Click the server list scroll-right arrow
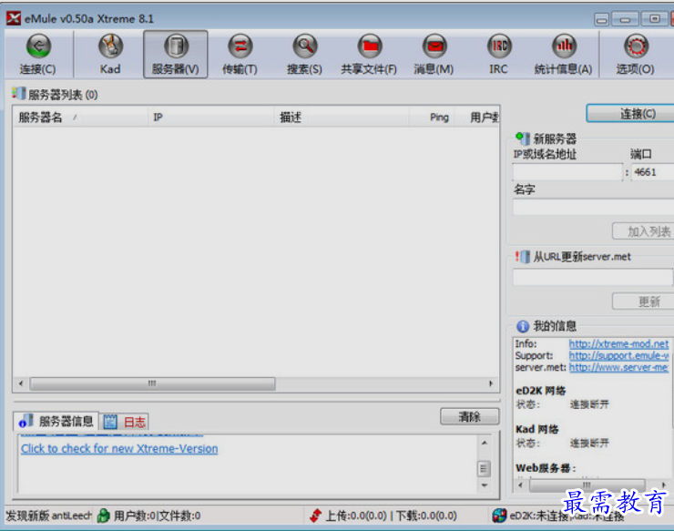Viewport: 674px width, 531px height. 490,383
